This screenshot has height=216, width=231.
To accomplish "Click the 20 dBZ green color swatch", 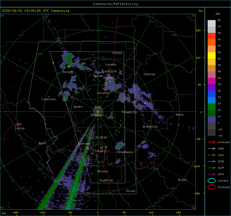I will point(211,113).
